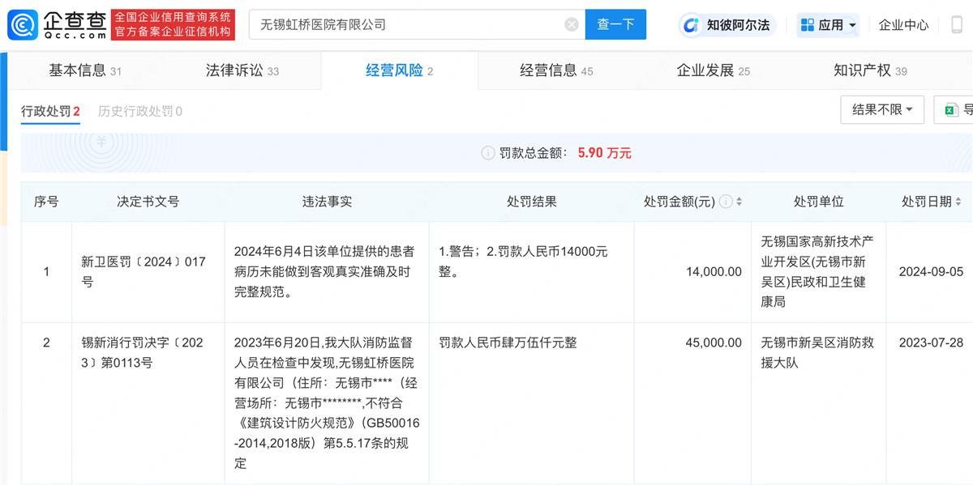Open the mobile phone app icon
The image size is (973, 485).
click(x=957, y=25)
